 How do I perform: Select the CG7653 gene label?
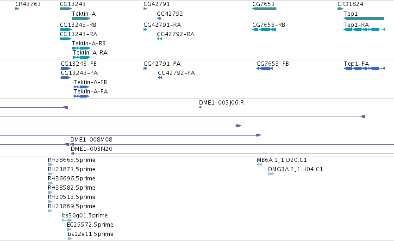click(x=263, y=4)
